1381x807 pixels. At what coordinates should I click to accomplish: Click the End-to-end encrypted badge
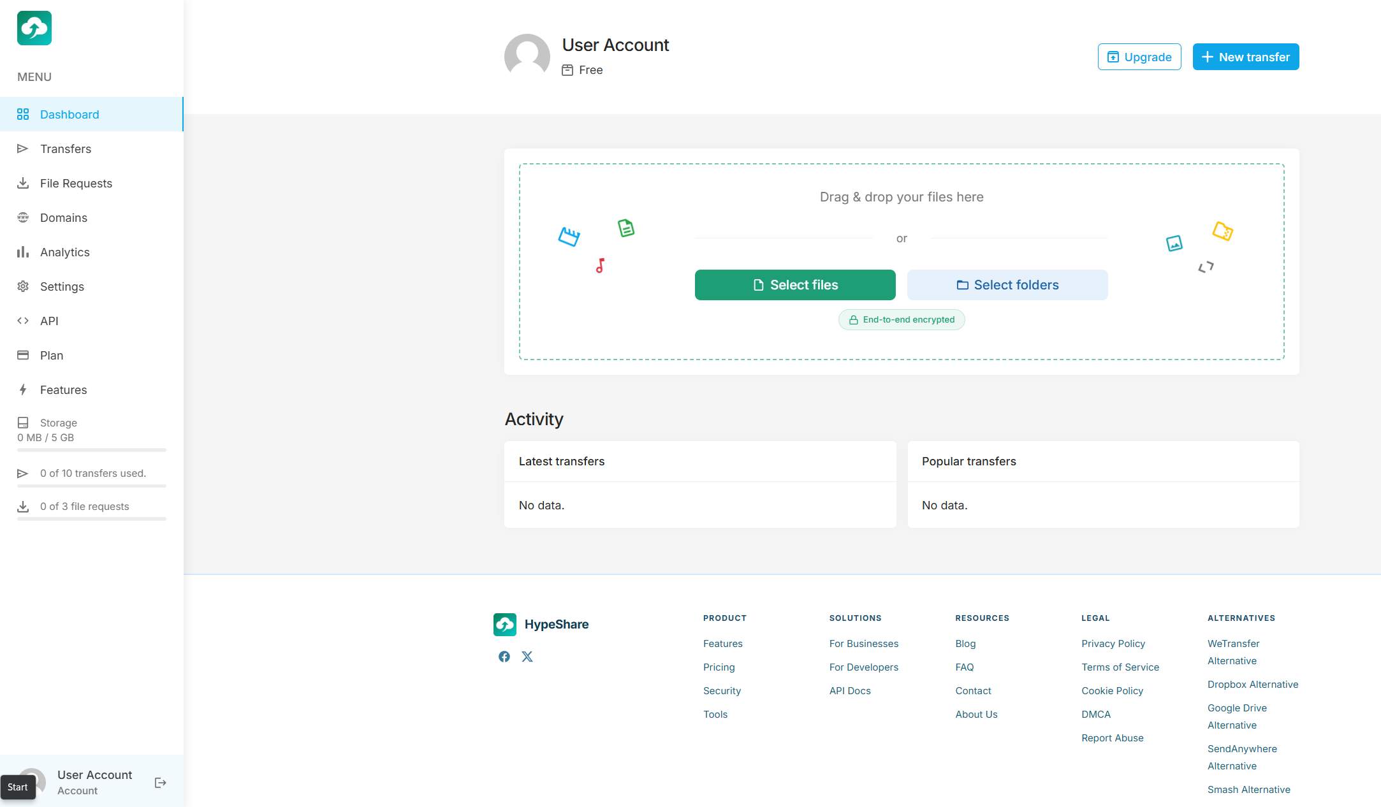(902, 319)
